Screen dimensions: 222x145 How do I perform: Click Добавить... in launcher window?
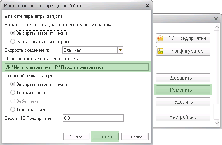tap(183, 78)
